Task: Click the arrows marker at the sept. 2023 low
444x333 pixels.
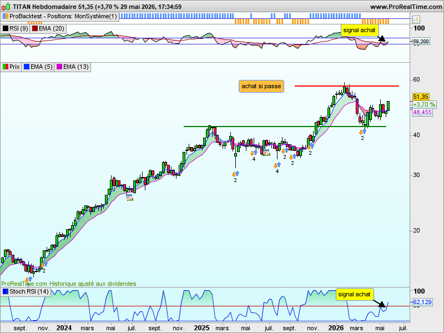Action: click(x=29, y=280)
